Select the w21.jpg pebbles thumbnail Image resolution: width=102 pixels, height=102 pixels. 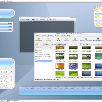tap(73, 66)
